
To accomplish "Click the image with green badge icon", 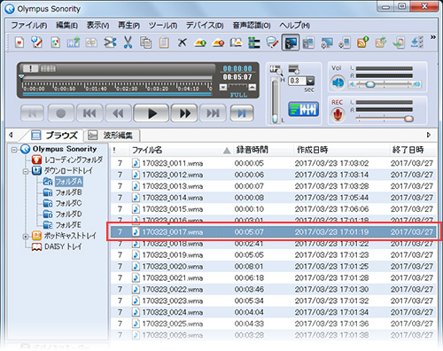I will coord(200,43).
